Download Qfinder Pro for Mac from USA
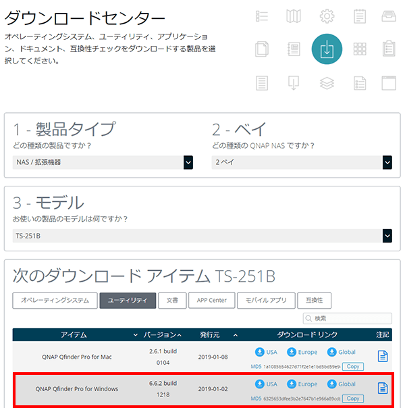Viewport: 405px width, 408px height. [x=266, y=352]
